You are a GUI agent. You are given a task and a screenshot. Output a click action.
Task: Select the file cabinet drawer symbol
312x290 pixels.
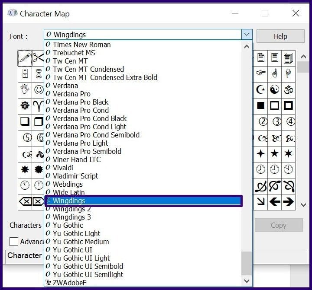coord(25,74)
